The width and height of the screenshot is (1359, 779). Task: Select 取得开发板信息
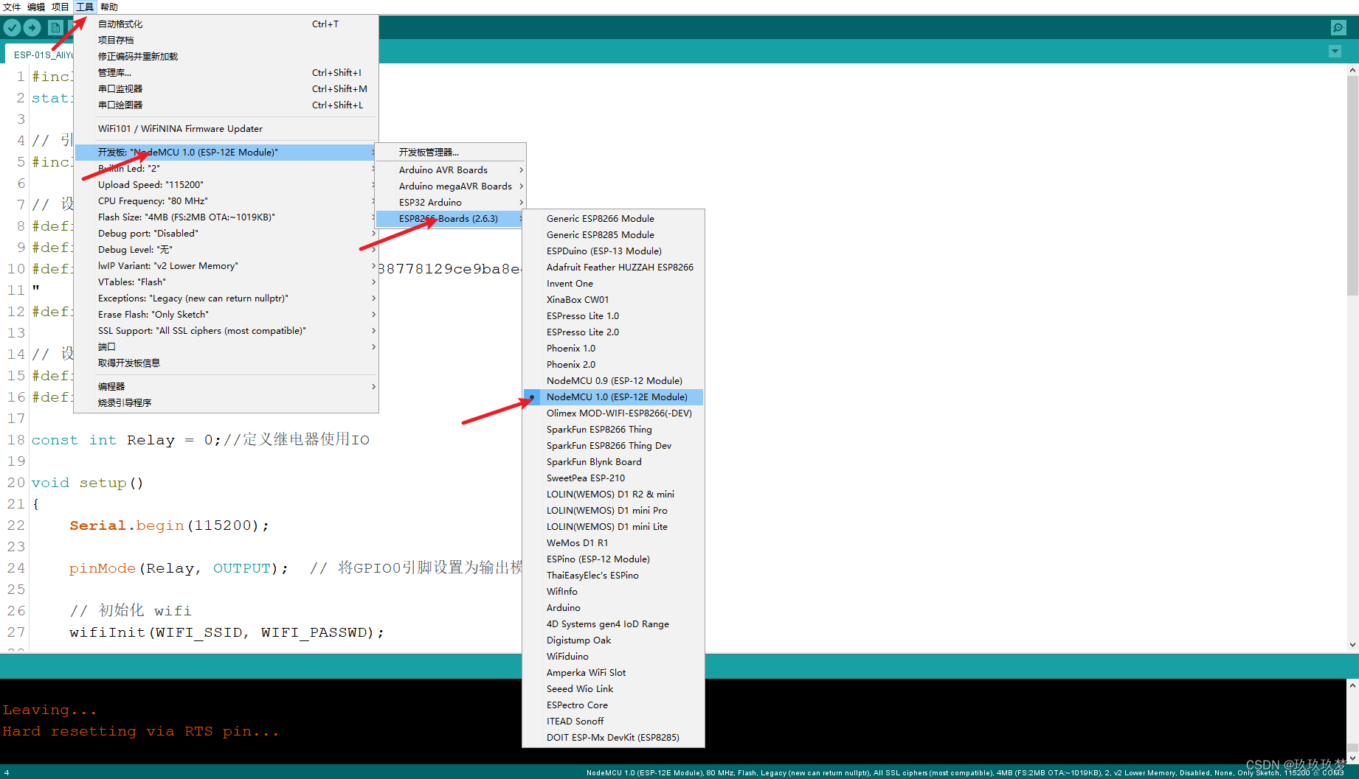click(226, 363)
